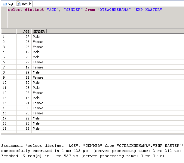Image resolution: width=184 pixels, height=163 pixels.
Task: Click the GENDER column header
Action: [x=39, y=32]
